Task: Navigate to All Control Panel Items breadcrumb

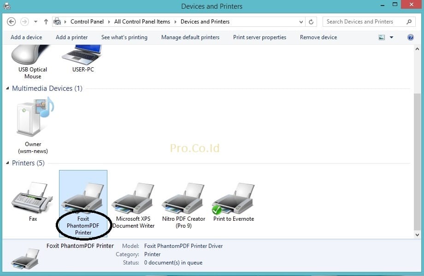Action: pyautogui.click(x=142, y=22)
